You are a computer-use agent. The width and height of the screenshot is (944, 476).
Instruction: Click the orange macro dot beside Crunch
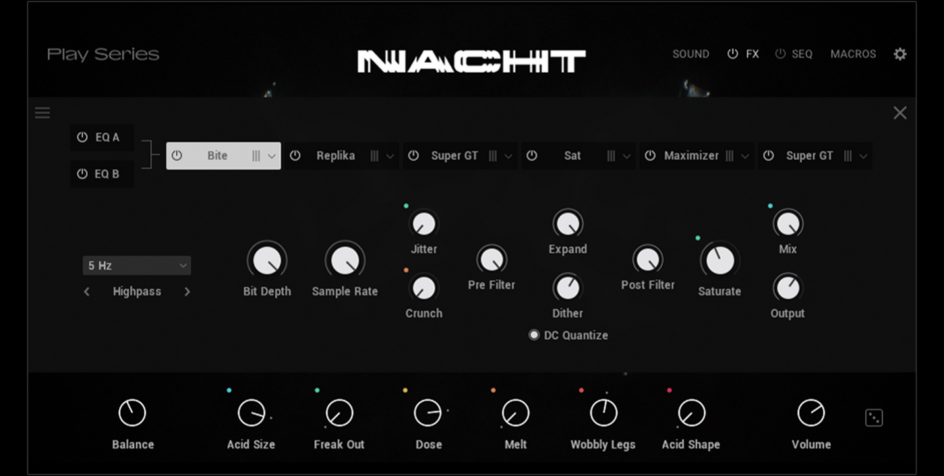point(406,270)
